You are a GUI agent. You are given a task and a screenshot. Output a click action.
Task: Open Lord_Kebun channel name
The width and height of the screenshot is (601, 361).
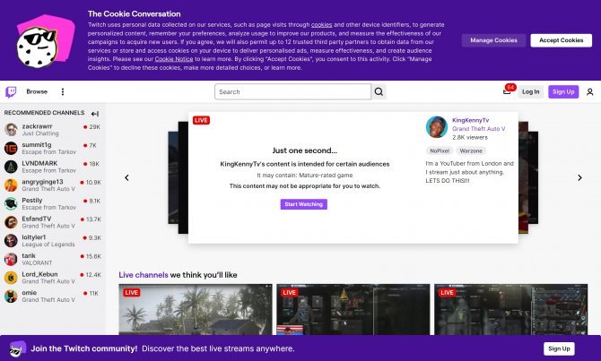pos(39,274)
